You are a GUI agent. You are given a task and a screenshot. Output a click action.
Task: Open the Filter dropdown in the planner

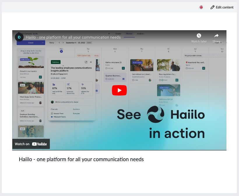coord(217,43)
